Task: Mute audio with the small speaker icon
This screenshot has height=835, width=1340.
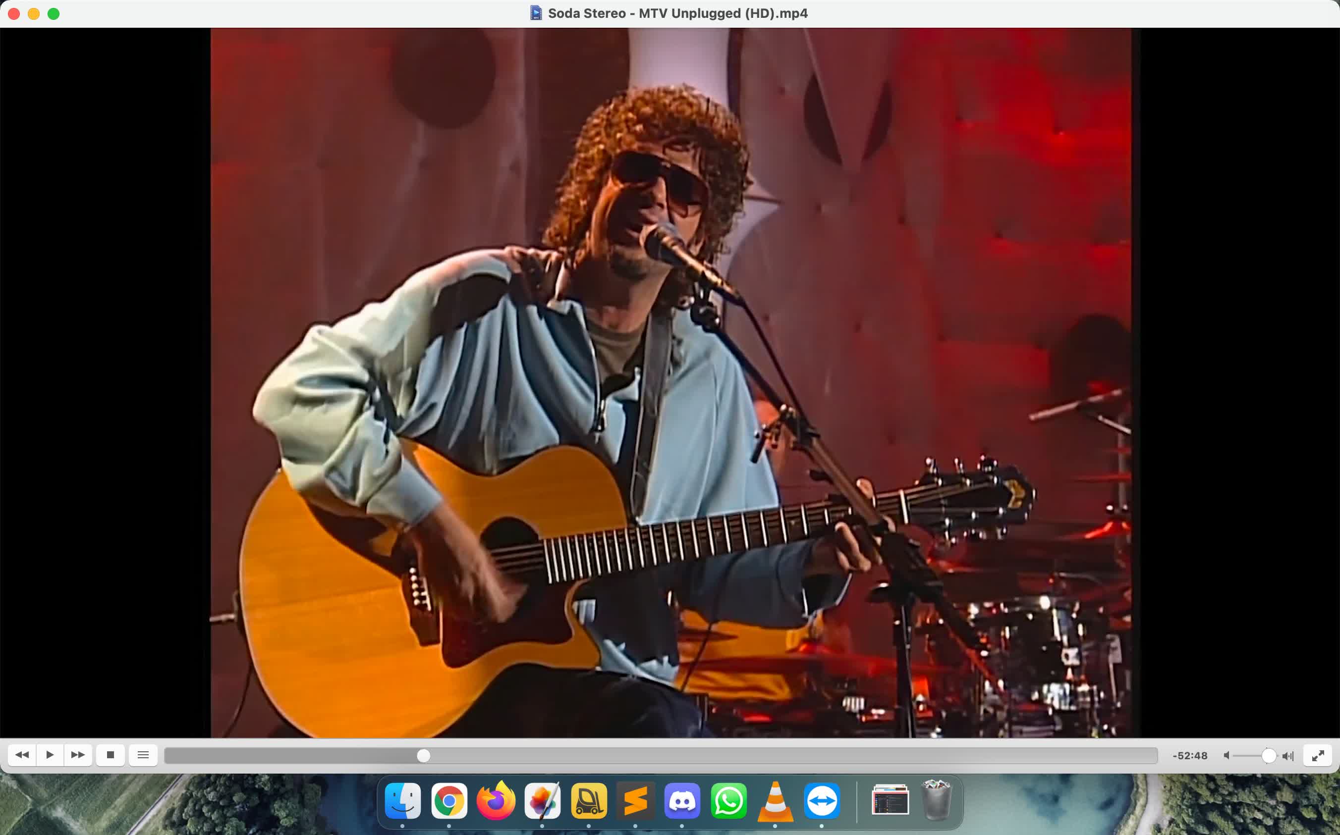Action: pos(1226,755)
